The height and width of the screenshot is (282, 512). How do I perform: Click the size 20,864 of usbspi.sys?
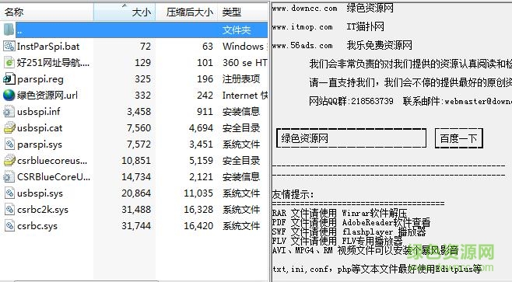tap(136, 193)
